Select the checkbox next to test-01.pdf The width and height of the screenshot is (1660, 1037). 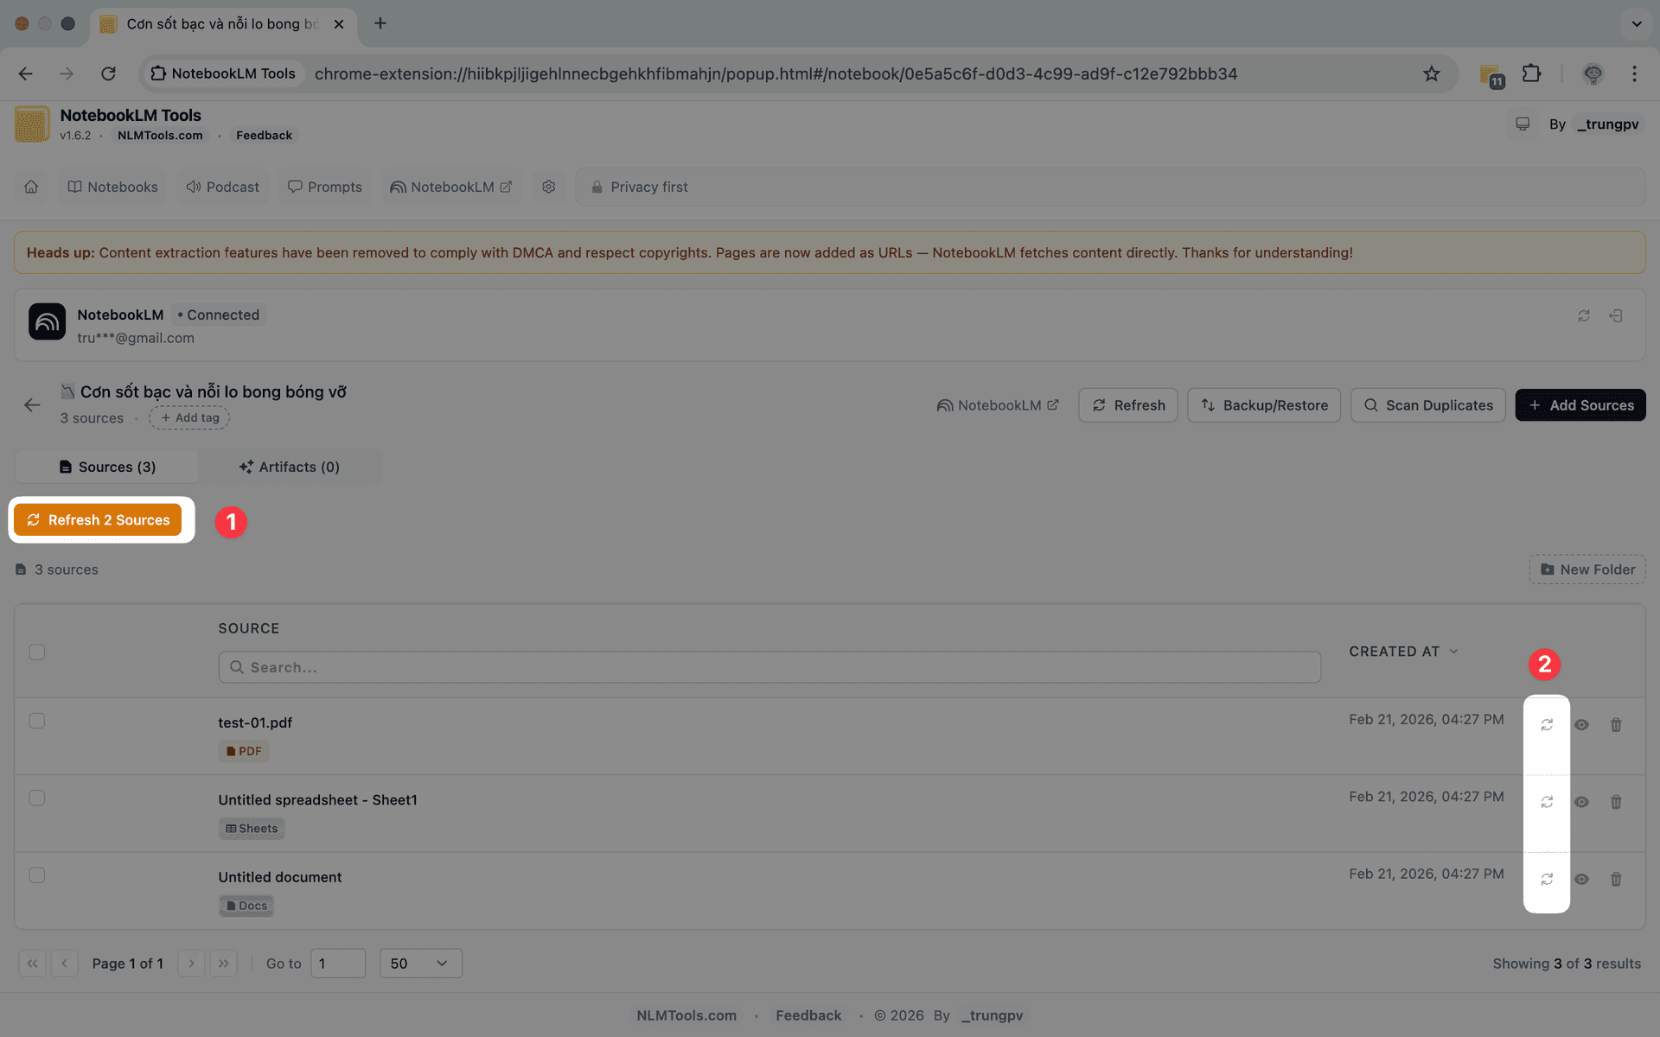pos(36,720)
